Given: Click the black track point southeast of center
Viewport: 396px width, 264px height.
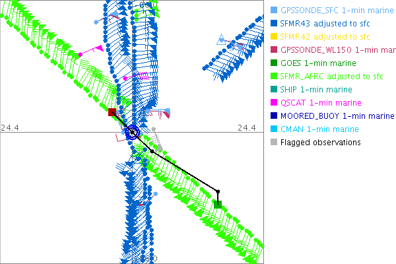Looking at the screenshot, I should 152,151.
